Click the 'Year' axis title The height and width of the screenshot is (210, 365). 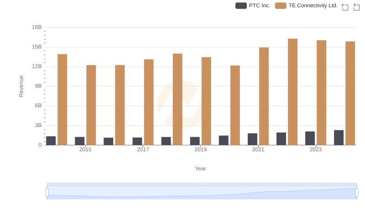(x=200, y=169)
